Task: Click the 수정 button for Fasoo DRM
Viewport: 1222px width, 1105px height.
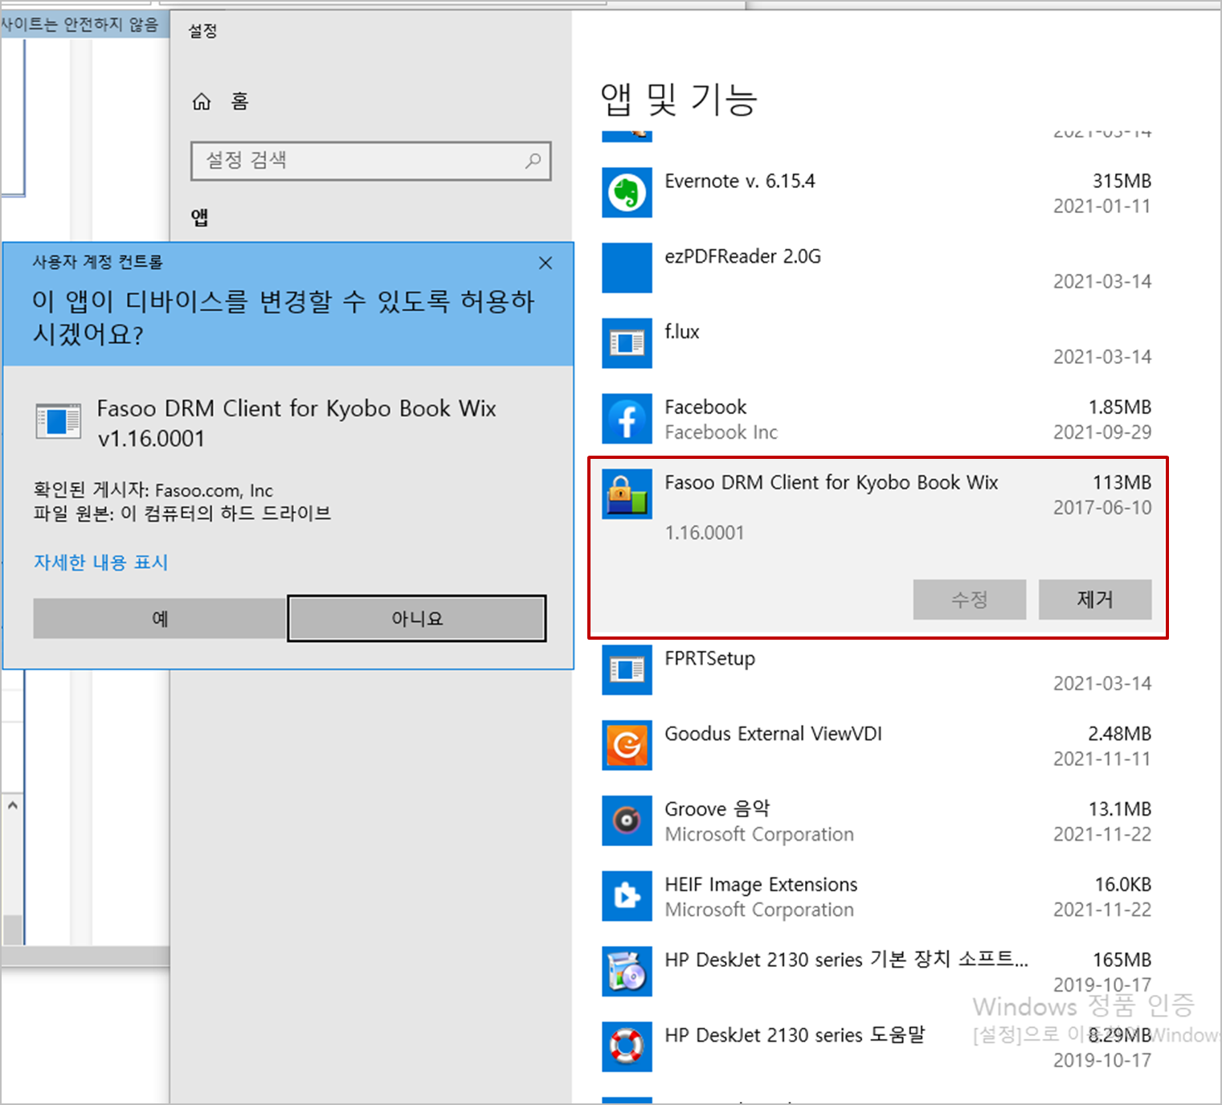Action: (970, 600)
